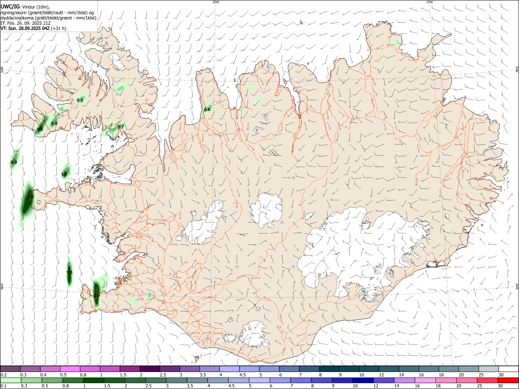Select the grey-purple 0.2 swatch starting the upper legend
Viewport: 519px width, 389px height.
coord(10,369)
